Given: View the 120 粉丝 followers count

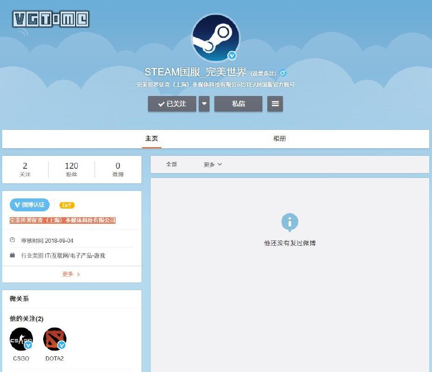Looking at the screenshot, I should click(x=71, y=169).
